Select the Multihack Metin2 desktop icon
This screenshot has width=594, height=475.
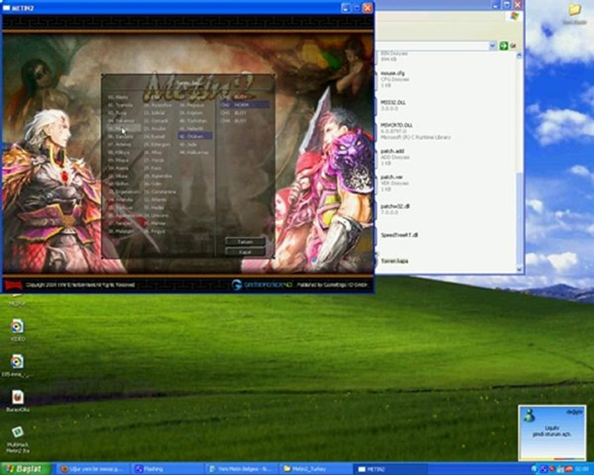17,439
